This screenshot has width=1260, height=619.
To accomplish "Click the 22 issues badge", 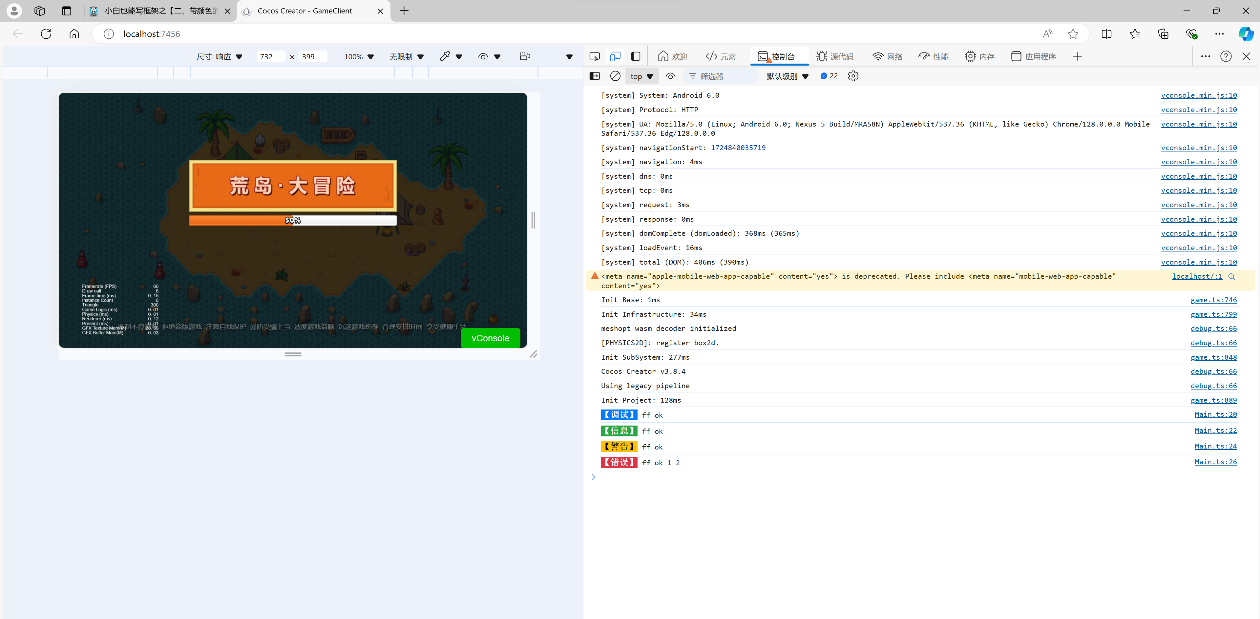I will click(829, 76).
